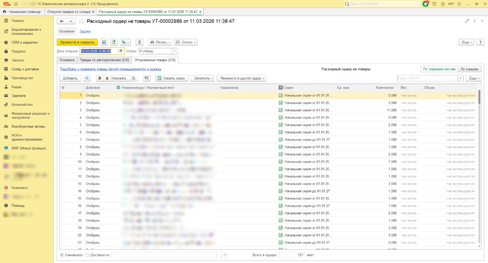Go back with the left arrow button
Image resolution: width=488 pixels, height=263 pixels.
coord(62,21)
